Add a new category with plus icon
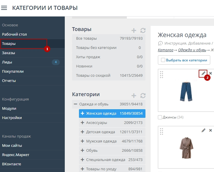The height and width of the screenshot is (172, 214). (x=134, y=96)
